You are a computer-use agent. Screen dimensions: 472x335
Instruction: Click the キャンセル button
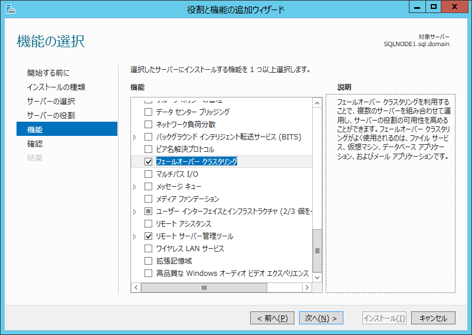[433, 318]
